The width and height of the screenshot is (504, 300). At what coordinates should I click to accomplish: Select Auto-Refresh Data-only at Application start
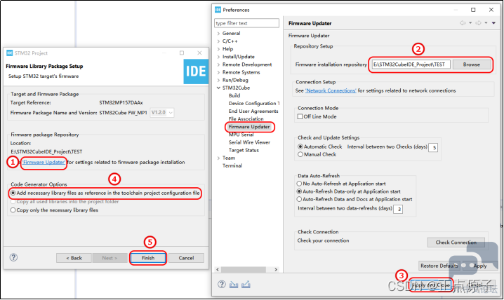click(299, 191)
